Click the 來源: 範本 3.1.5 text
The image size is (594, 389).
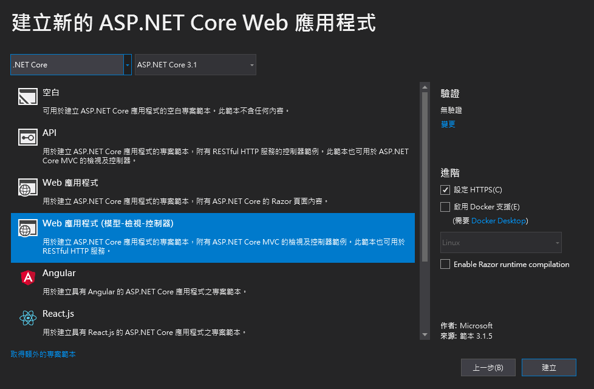pos(466,336)
